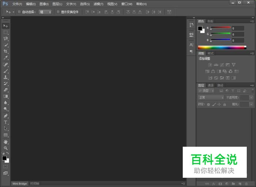Open the 正常 blend mode dropdown
The image size is (256, 187).
[211, 98]
